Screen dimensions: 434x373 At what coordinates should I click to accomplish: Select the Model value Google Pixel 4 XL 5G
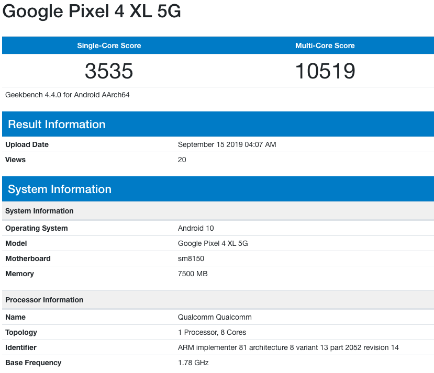click(x=213, y=244)
